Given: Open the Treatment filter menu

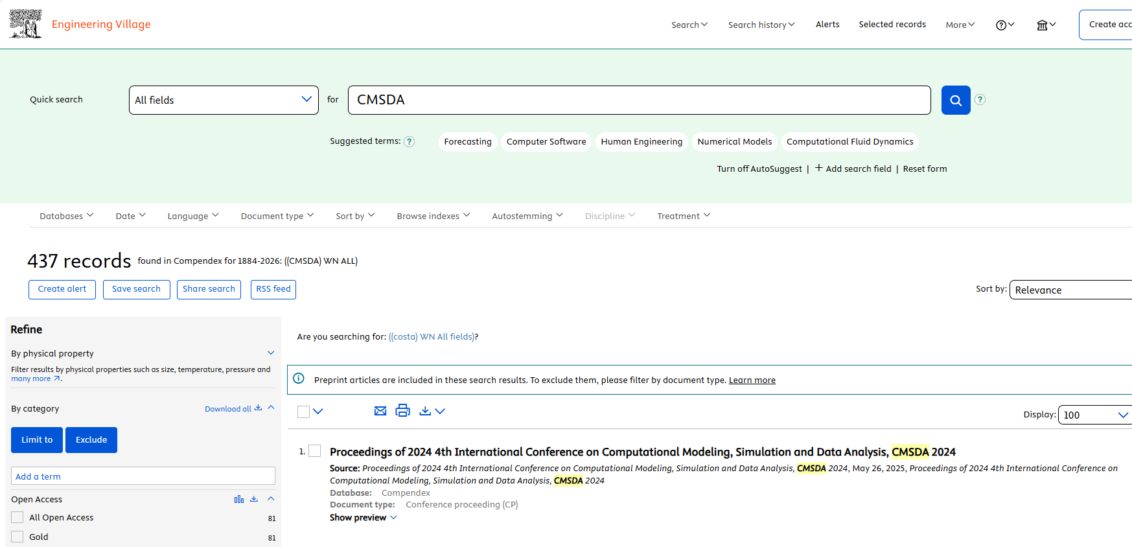Looking at the screenshot, I should [x=684, y=216].
